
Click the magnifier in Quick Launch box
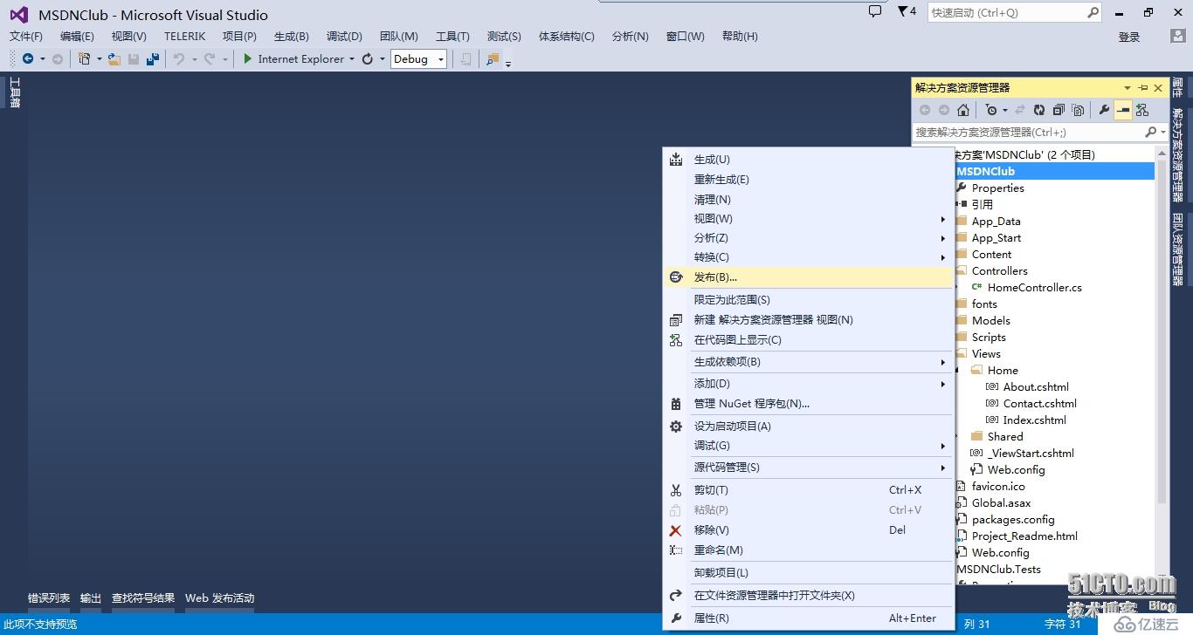(x=1093, y=12)
